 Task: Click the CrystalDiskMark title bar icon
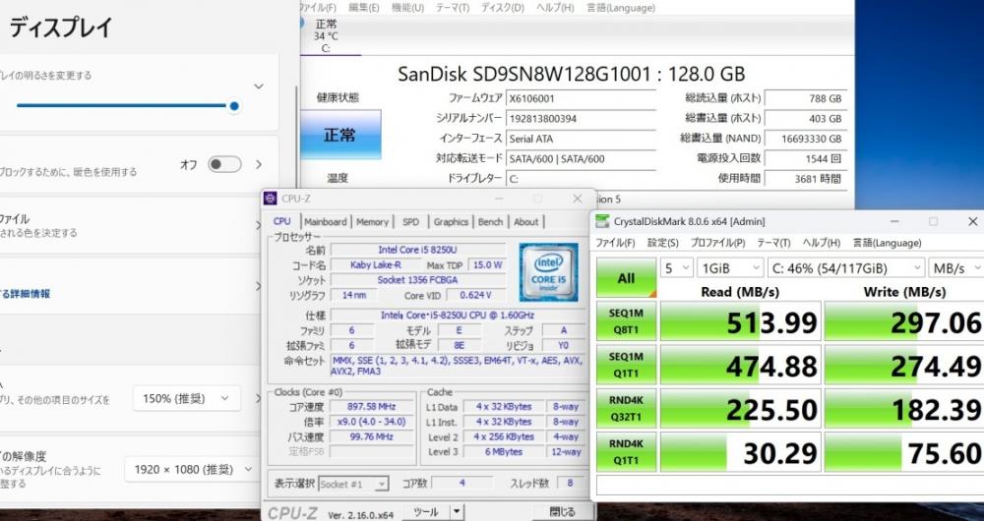602,221
